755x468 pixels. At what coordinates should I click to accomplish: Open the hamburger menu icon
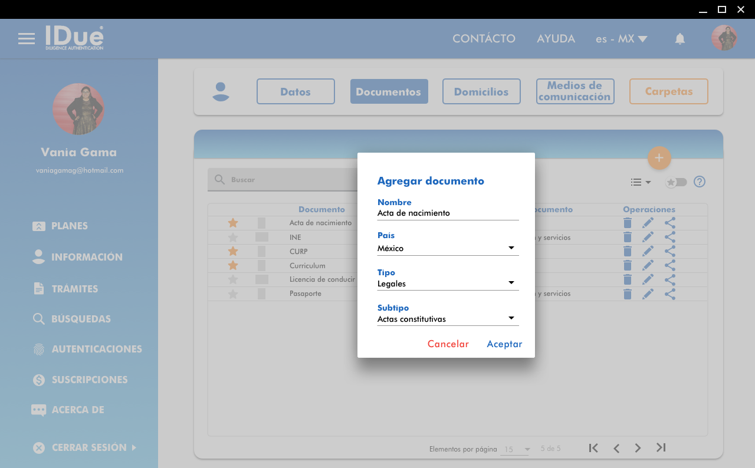click(x=27, y=39)
